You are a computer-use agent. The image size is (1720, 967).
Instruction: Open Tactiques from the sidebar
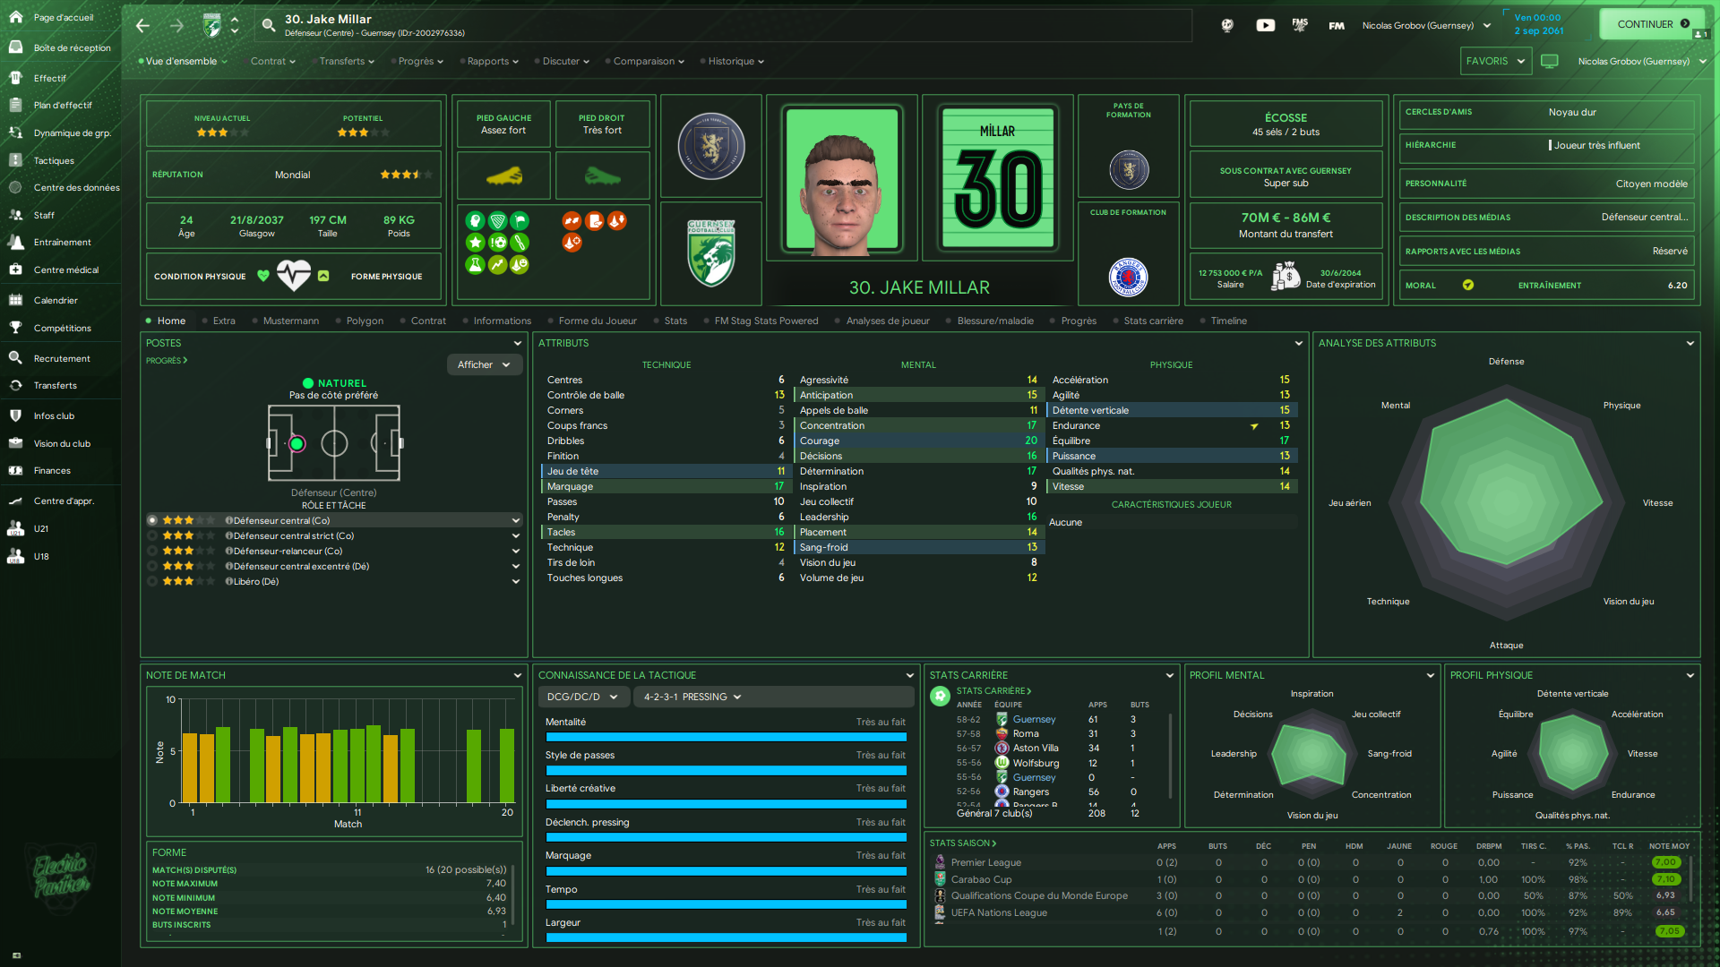(x=54, y=161)
